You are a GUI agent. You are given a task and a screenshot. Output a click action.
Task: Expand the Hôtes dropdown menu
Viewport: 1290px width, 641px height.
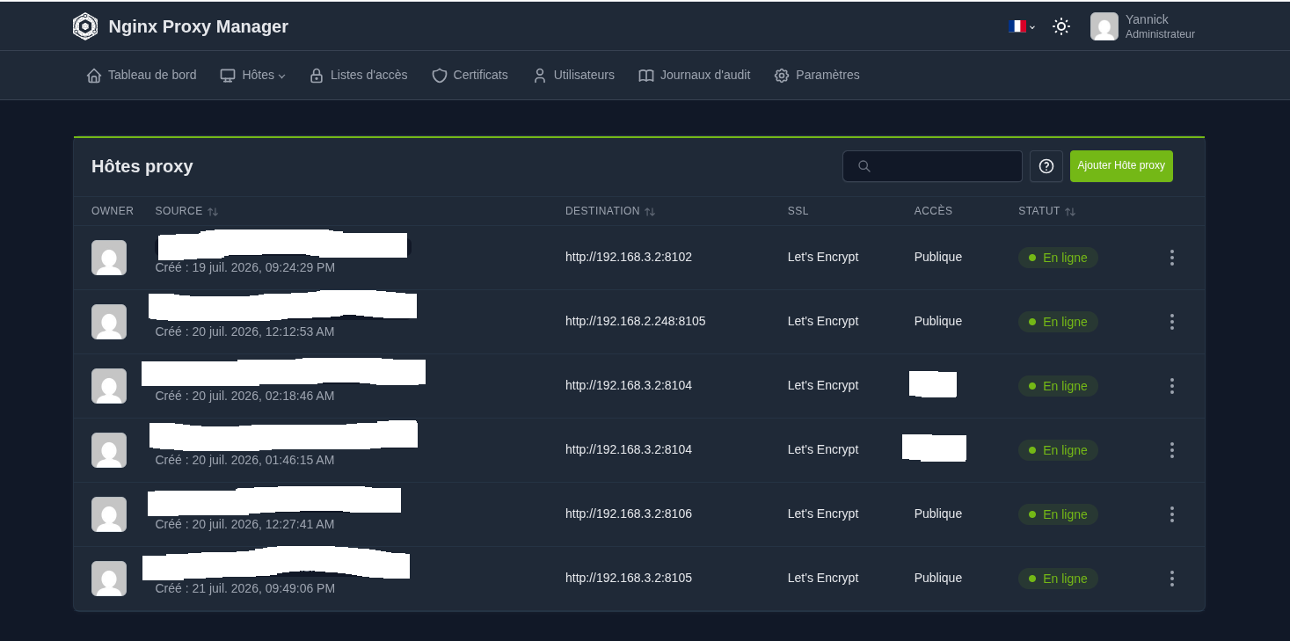253,76
